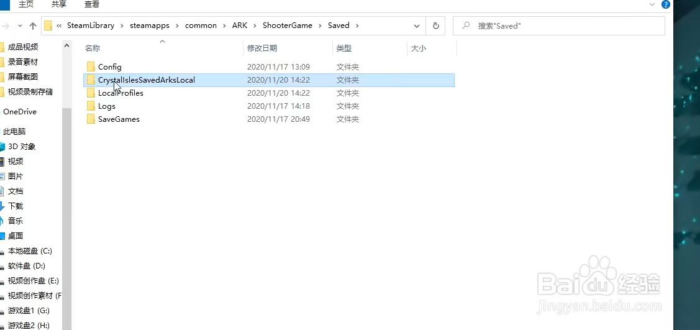Expand the chevron after Saved in the breadcrumb
Viewport: 700px width, 330px height.
pos(357,25)
